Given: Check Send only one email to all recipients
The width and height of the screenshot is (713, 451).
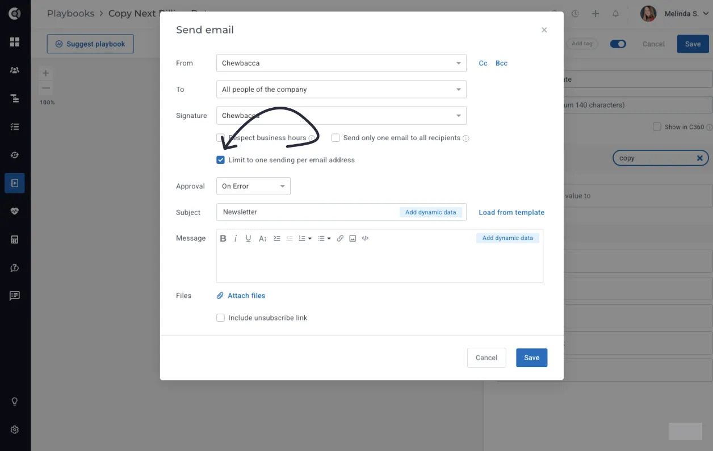Looking at the screenshot, I should tap(335, 138).
